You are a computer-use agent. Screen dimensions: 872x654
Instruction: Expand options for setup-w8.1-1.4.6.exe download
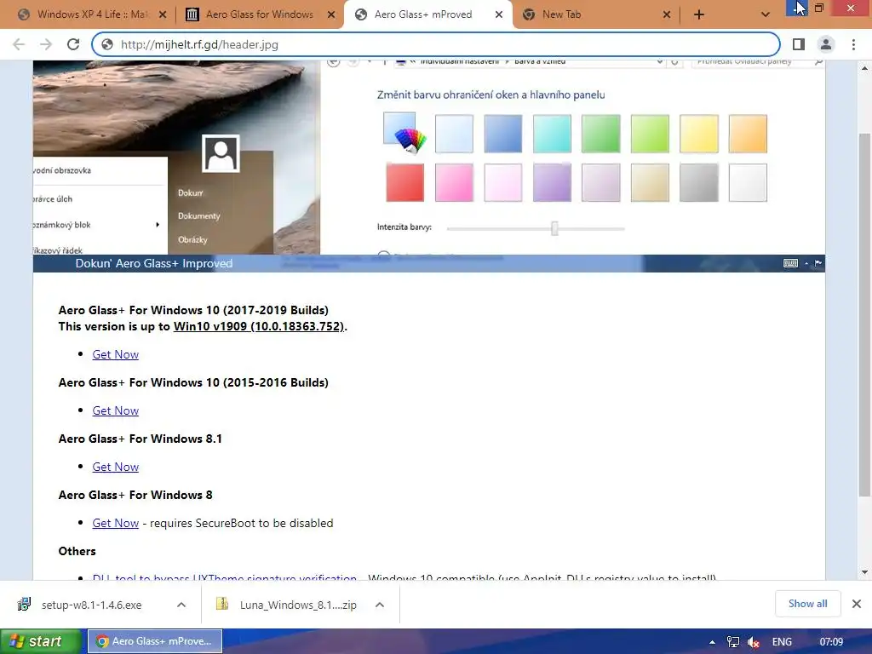pos(181,605)
